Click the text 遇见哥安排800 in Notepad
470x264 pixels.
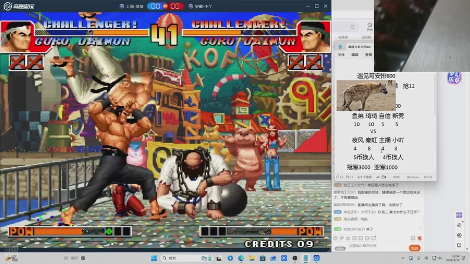point(376,76)
